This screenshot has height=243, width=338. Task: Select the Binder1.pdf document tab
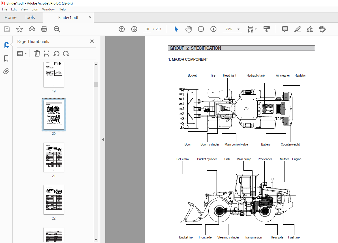coord(68,18)
